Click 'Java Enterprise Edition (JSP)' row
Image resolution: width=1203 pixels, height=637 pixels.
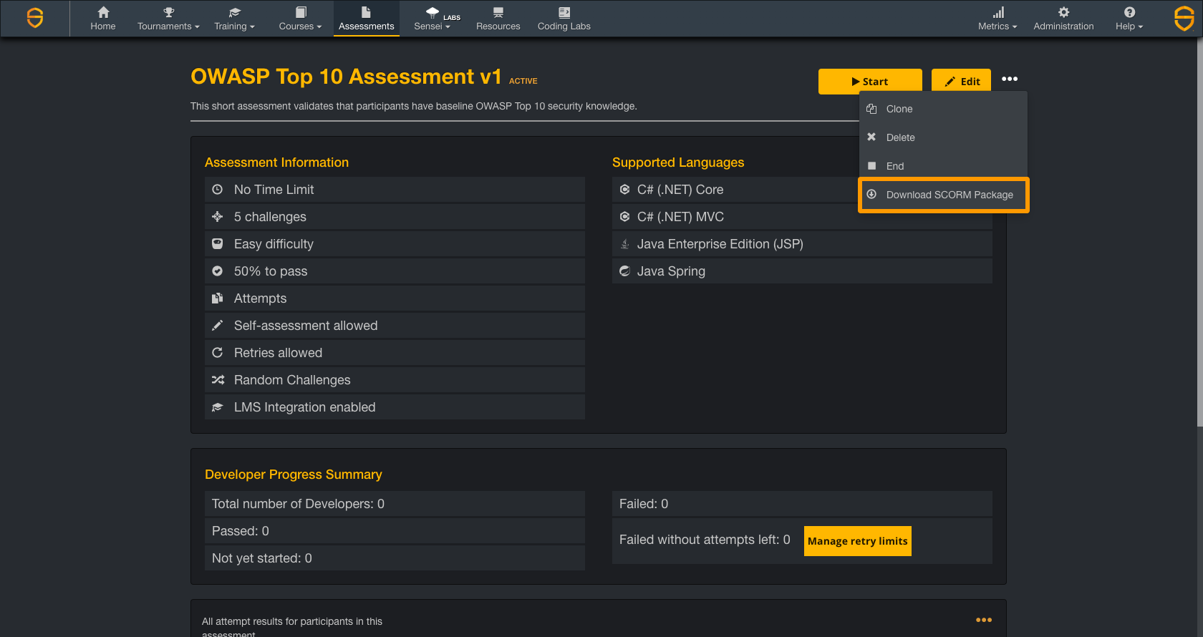tap(802, 244)
